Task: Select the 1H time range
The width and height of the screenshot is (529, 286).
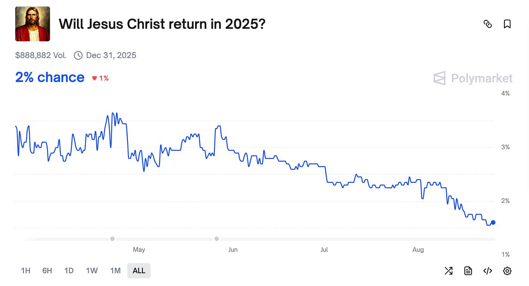Action: (25, 271)
